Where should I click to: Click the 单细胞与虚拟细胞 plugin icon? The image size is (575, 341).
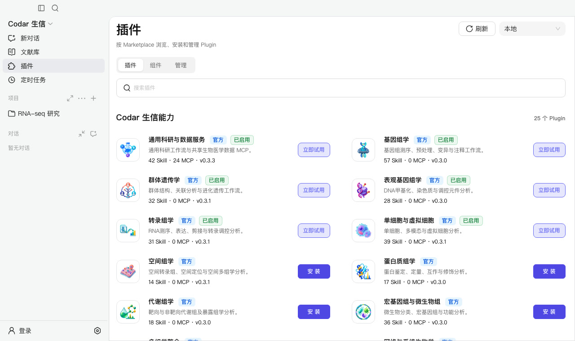click(363, 231)
